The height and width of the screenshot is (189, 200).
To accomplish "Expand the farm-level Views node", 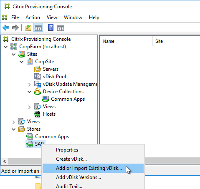I will [13, 122].
